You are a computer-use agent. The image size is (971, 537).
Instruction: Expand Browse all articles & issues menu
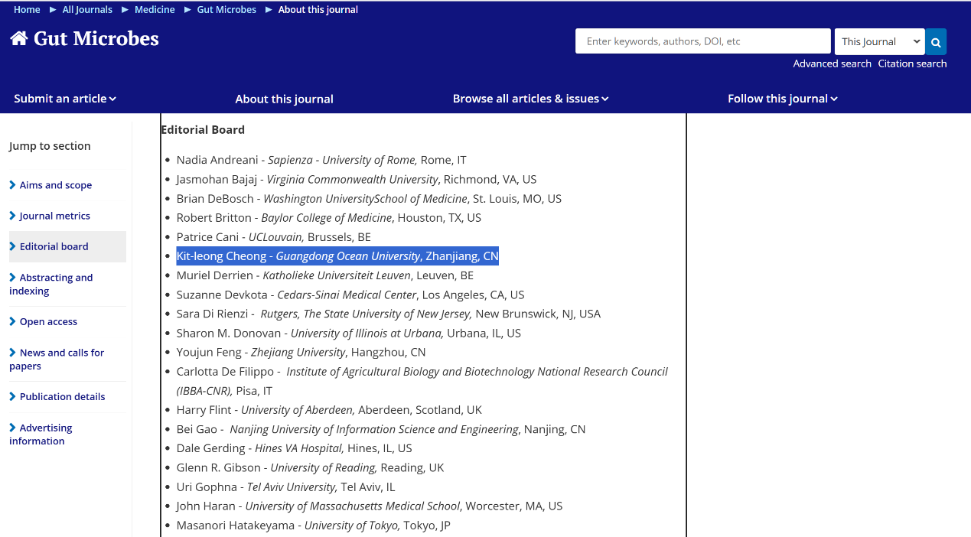click(530, 99)
